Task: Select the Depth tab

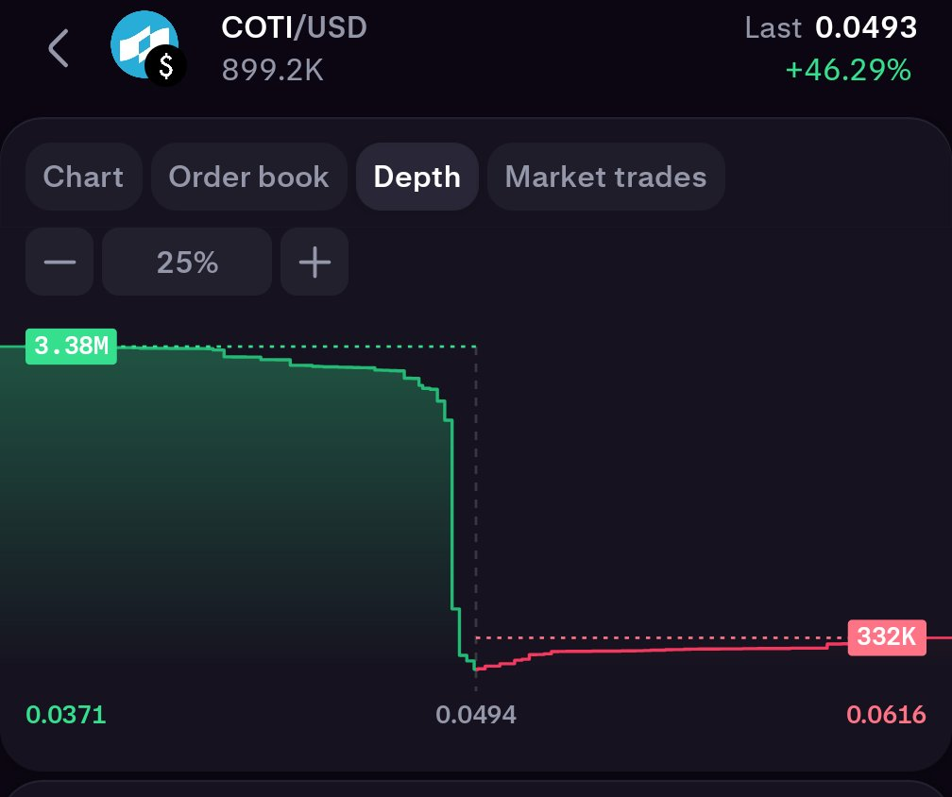Action: click(x=417, y=177)
